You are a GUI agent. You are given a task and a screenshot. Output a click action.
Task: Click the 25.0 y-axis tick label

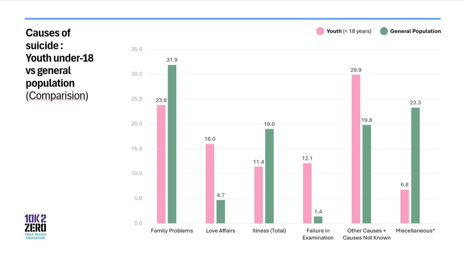[137, 99]
